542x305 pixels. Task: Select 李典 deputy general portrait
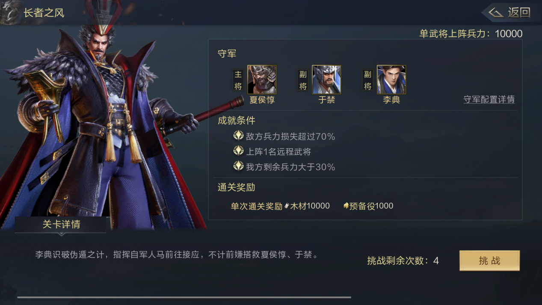391,80
